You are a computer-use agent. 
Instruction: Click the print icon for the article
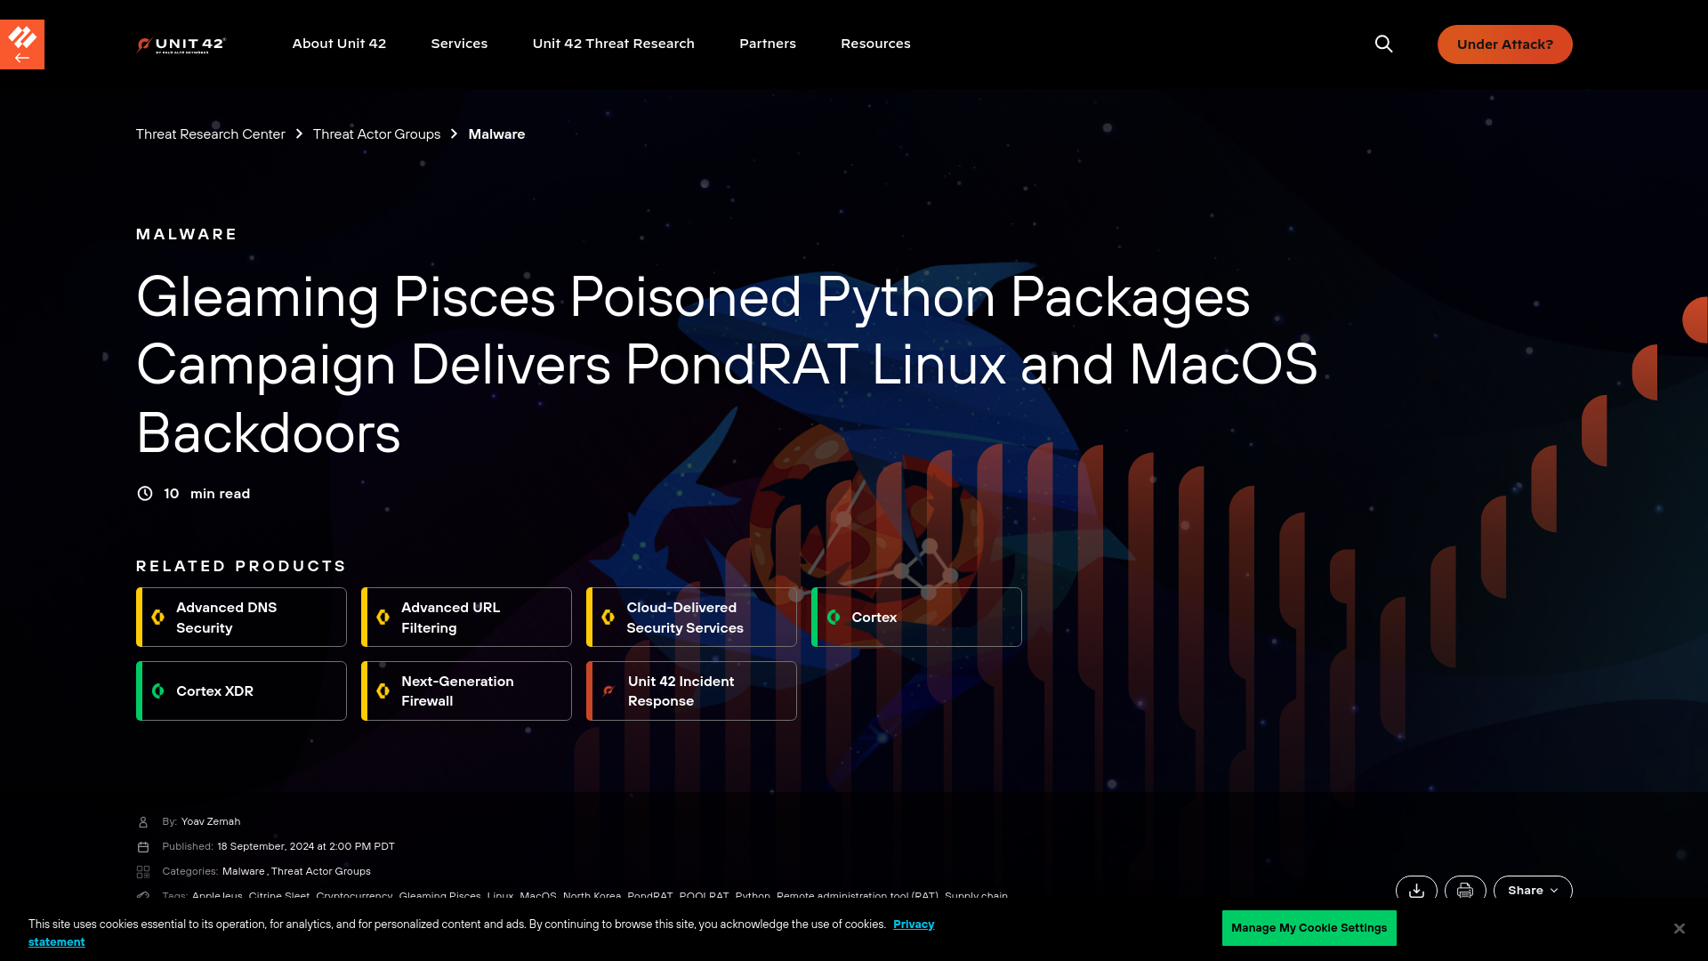pos(1465,891)
